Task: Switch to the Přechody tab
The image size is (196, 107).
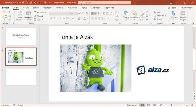Action: 47,8
